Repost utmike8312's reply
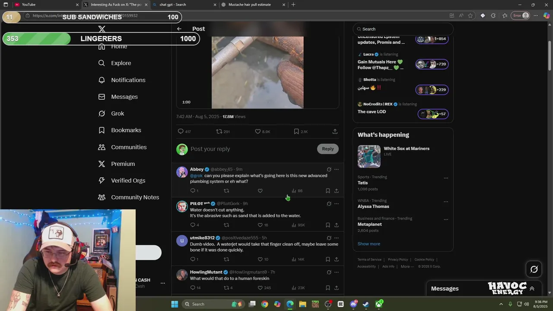 tap(226, 259)
